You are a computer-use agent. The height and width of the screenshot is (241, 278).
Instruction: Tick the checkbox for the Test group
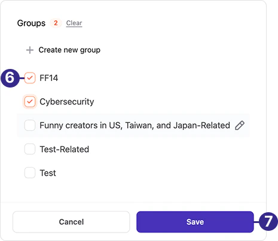click(30, 173)
